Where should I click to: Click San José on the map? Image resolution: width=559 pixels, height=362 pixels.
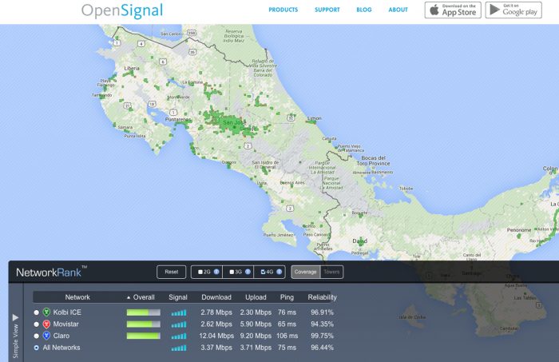[x=234, y=123]
